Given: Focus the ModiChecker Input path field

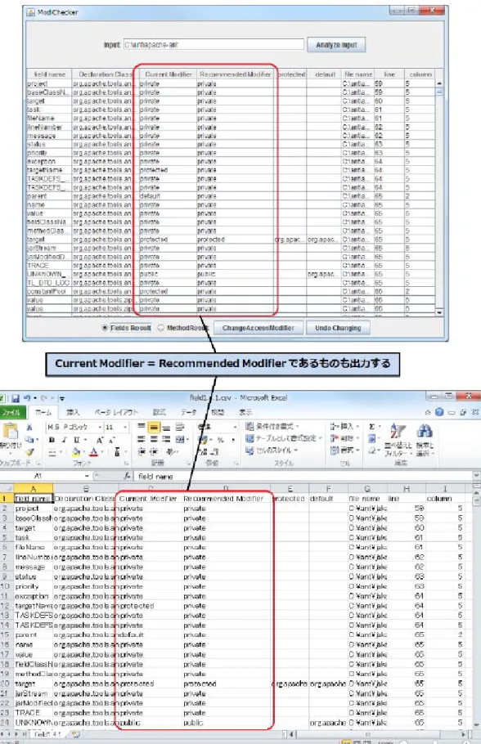Looking at the screenshot, I should click(214, 45).
